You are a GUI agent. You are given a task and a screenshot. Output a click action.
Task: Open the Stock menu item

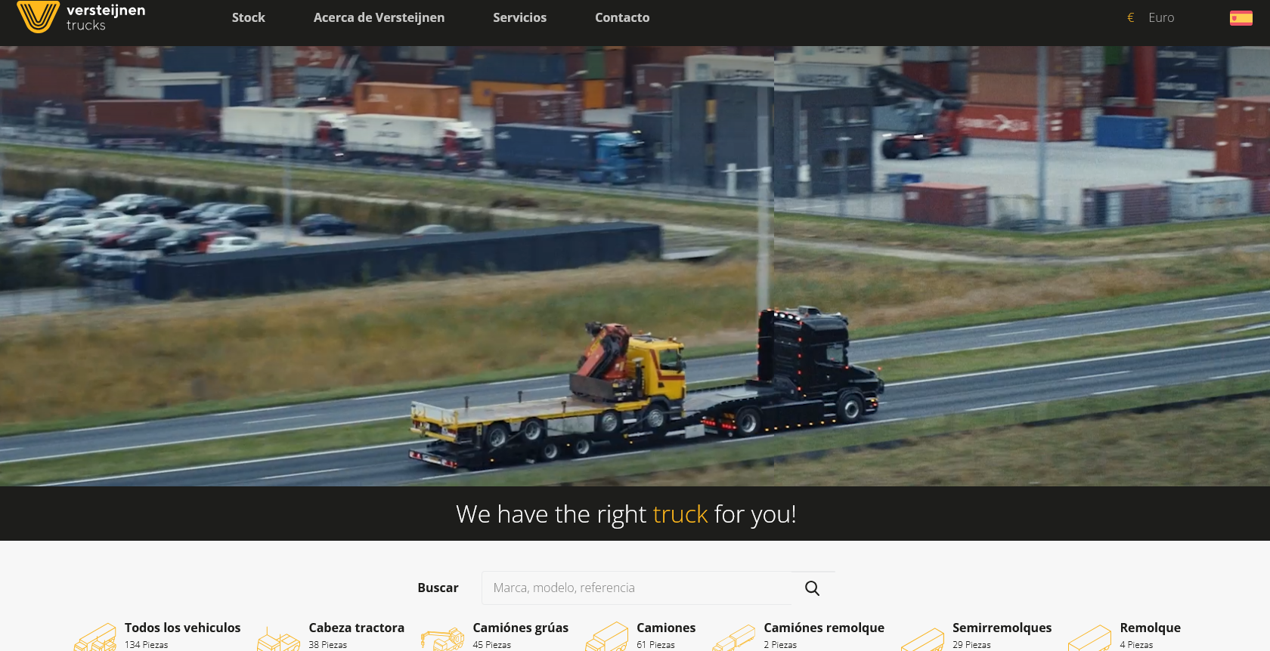pos(248,17)
